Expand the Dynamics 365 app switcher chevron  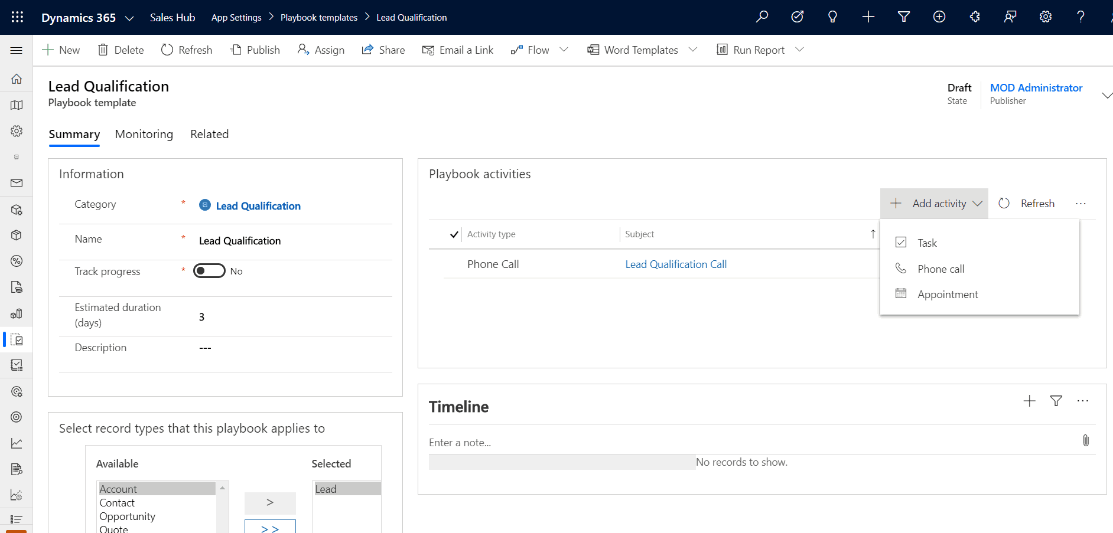(x=129, y=18)
